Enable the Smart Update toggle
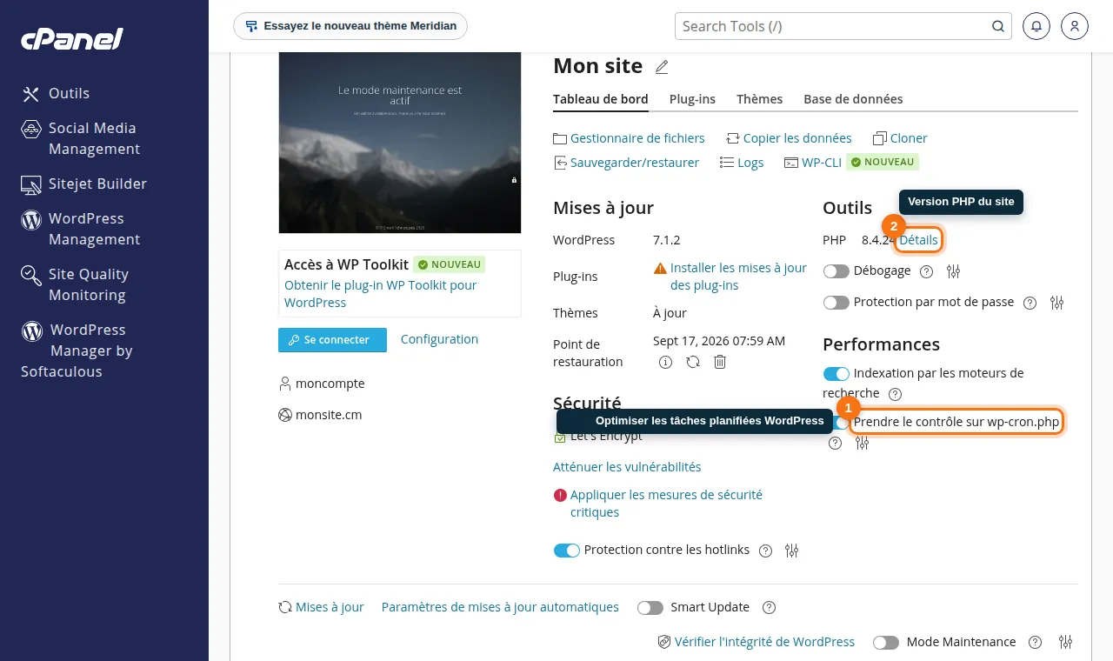The height and width of the screenshot is (661, 1113). pyautogui.click(x=650, y=608)
